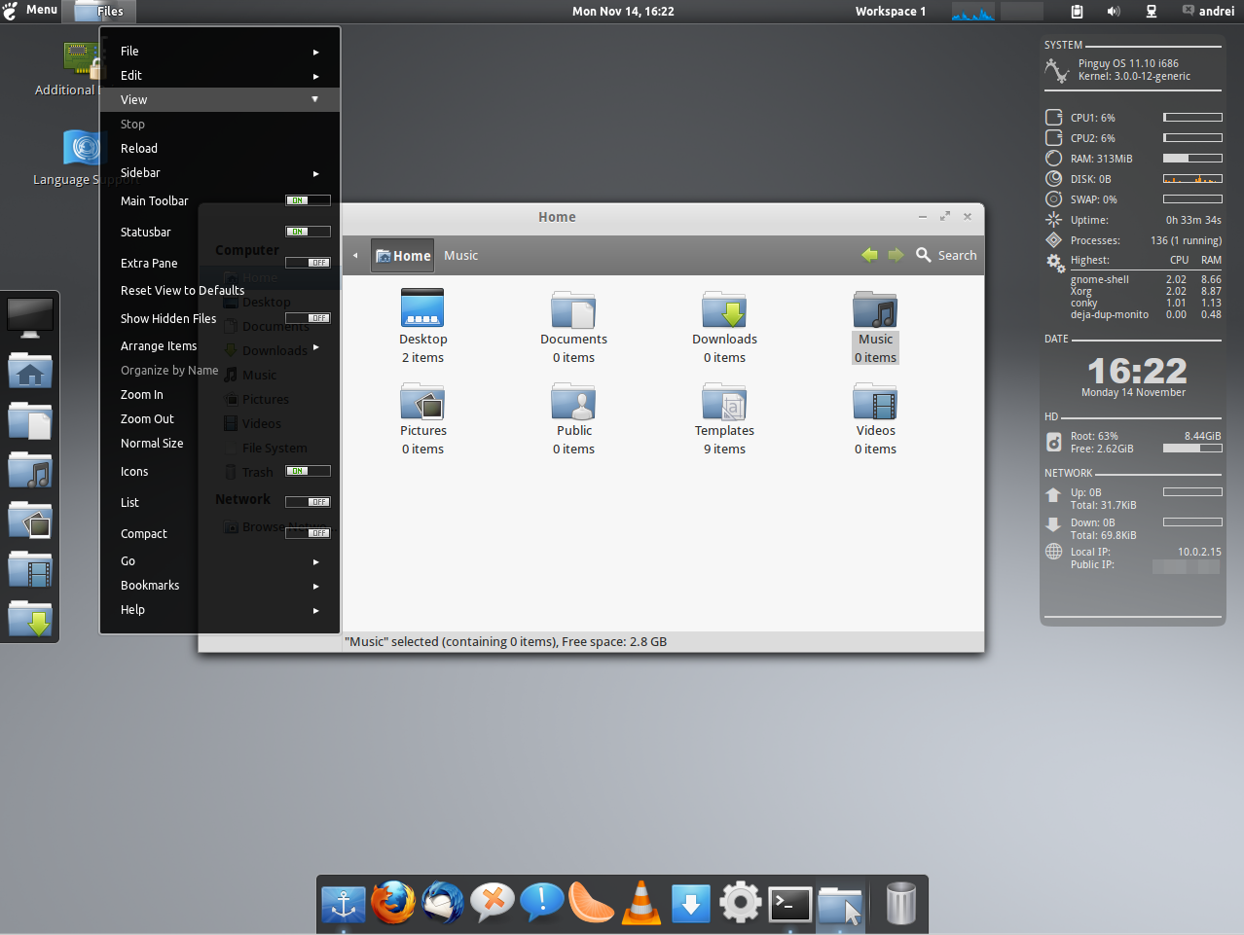
Task: Click the status bar selection text
Action: click(x=506, y=642)
